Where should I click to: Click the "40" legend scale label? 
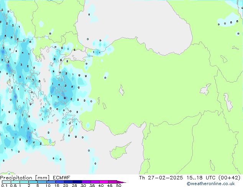point(101,185)
